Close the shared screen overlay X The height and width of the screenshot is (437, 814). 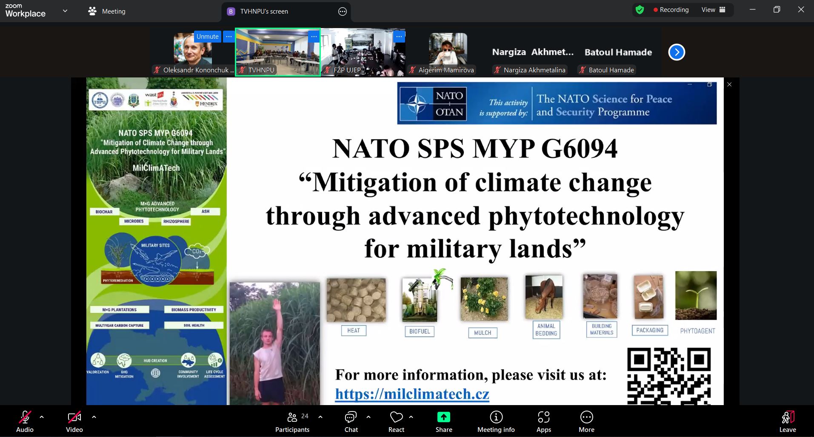pos(729,84)
